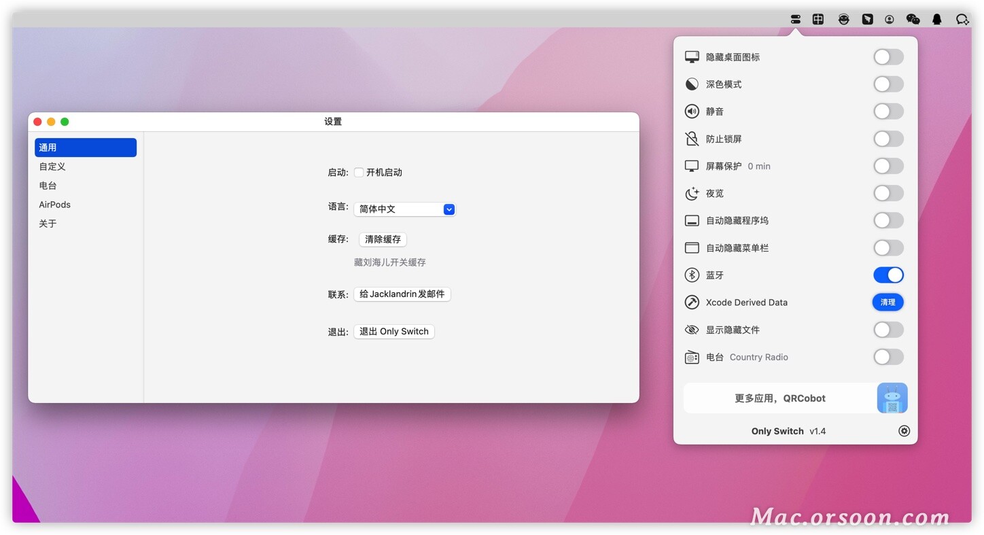Click the 清除缓存 button
Screen dimensions: 984x535
383,239
